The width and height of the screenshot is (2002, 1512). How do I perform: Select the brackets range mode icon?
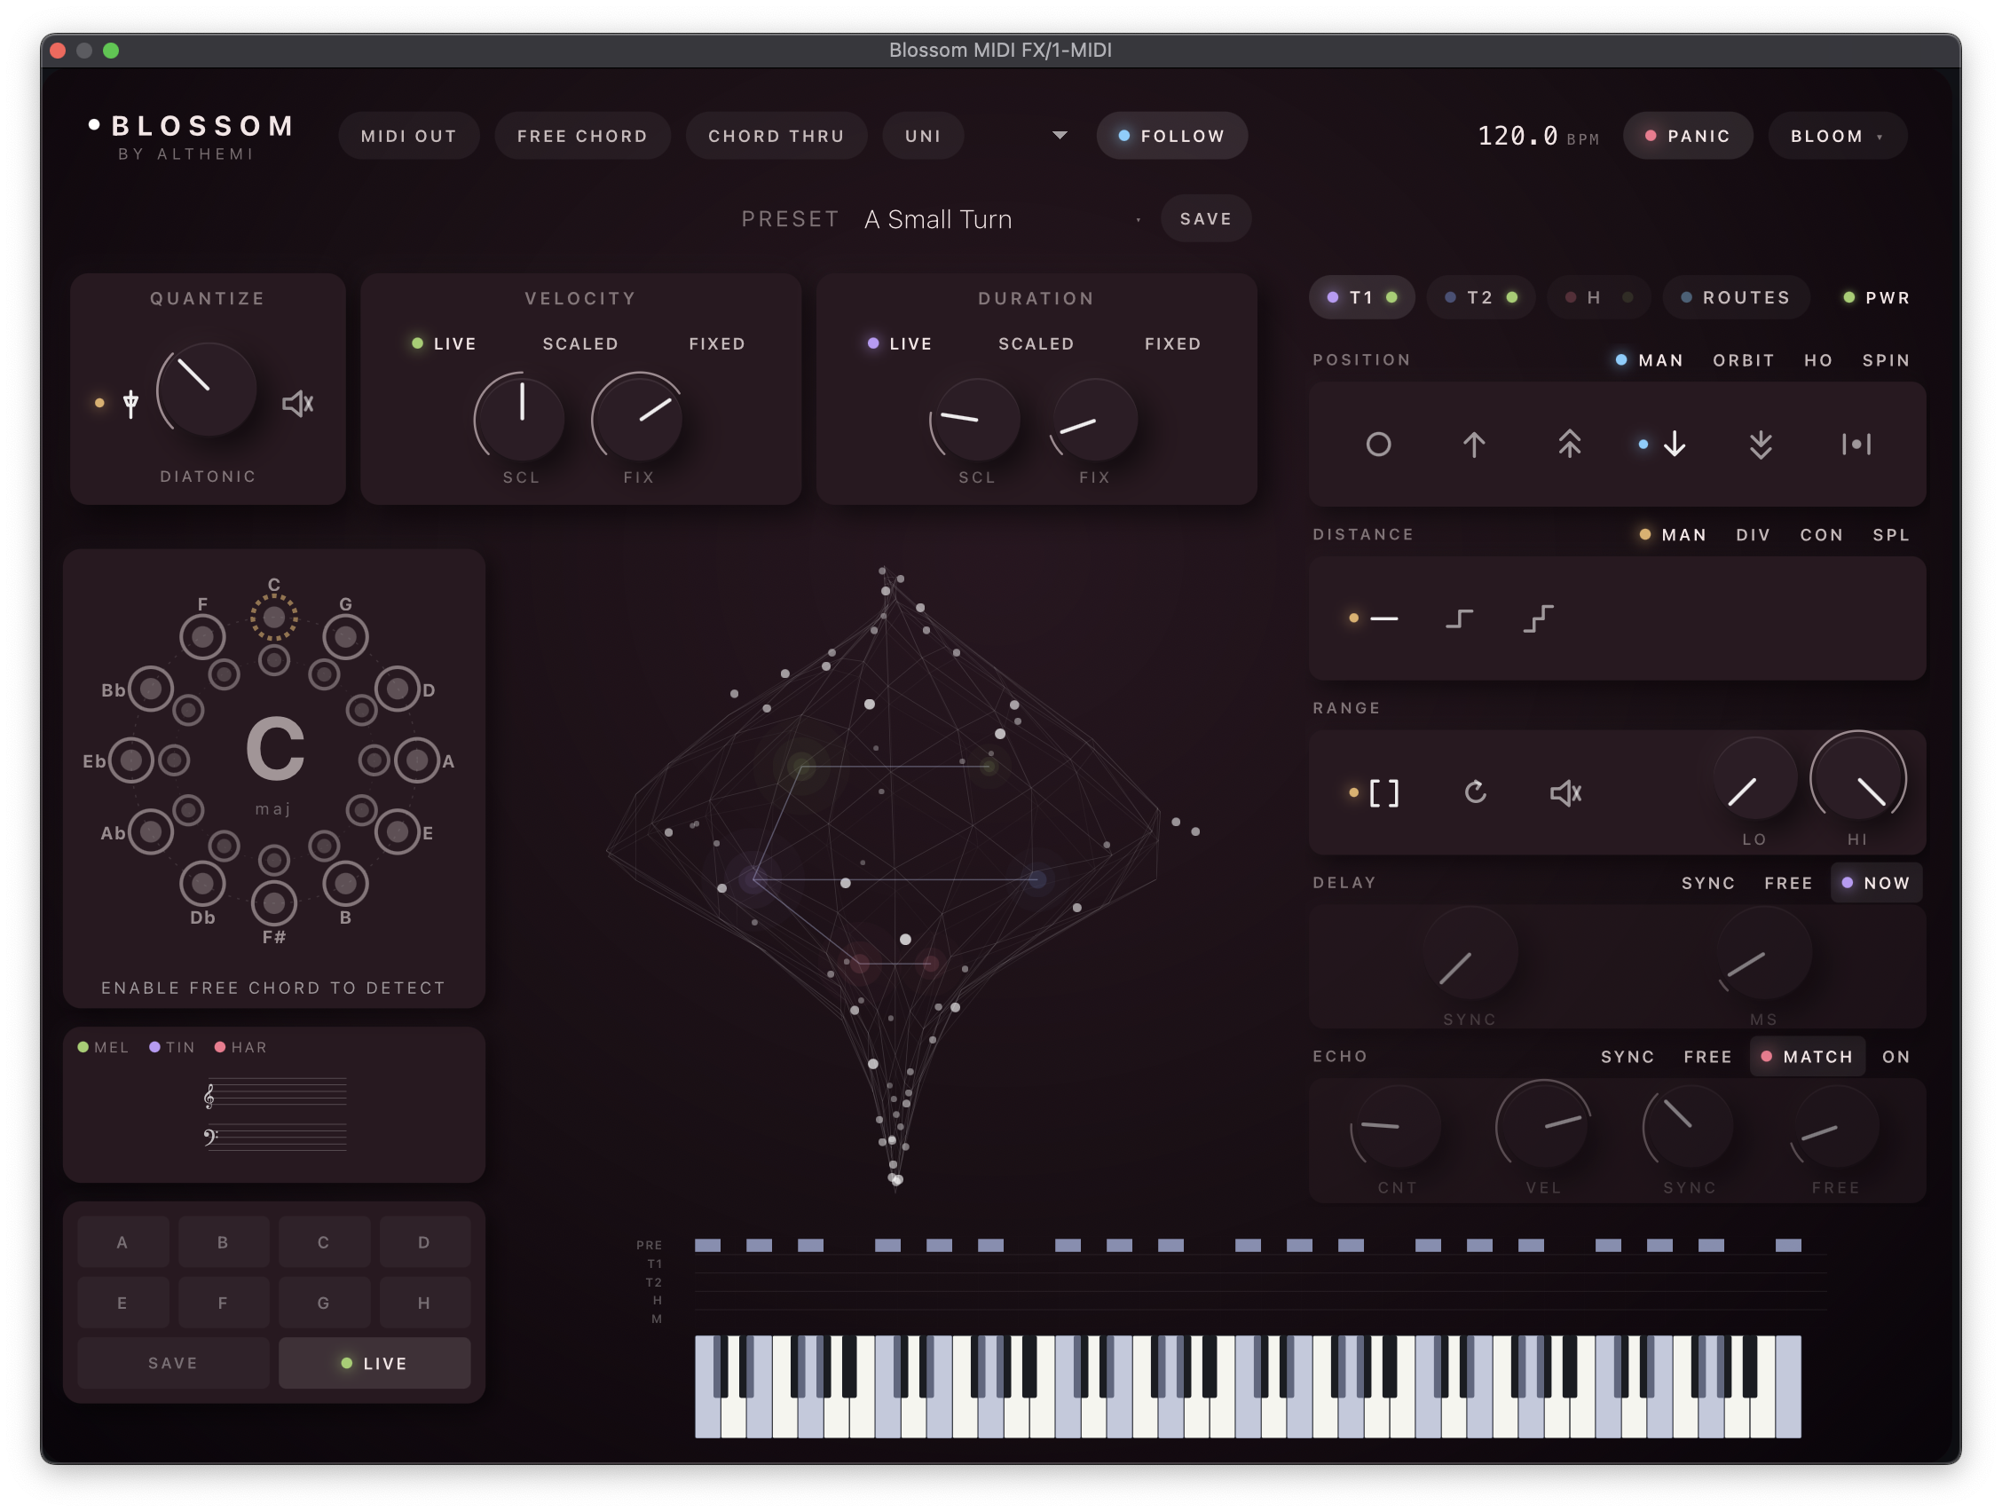click(x=1383, y=793)
